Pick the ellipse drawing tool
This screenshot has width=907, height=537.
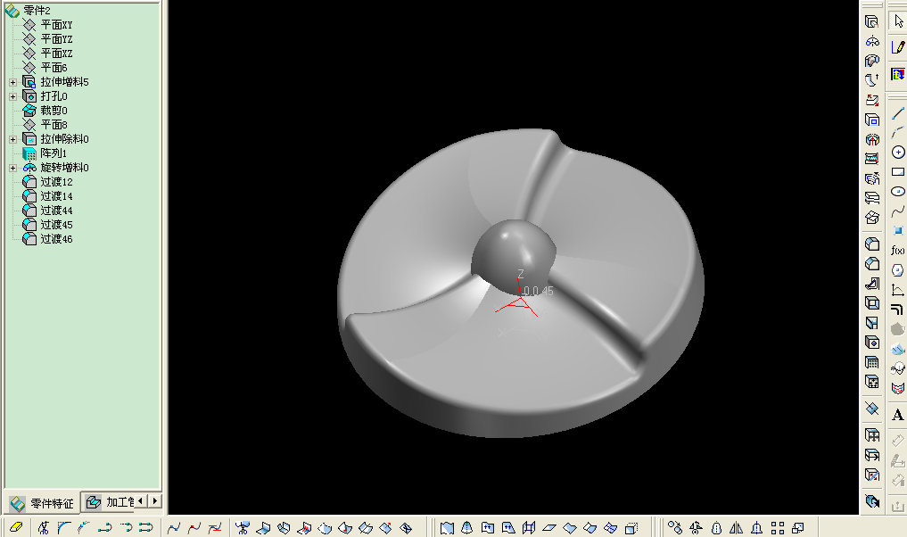[898, 192]
